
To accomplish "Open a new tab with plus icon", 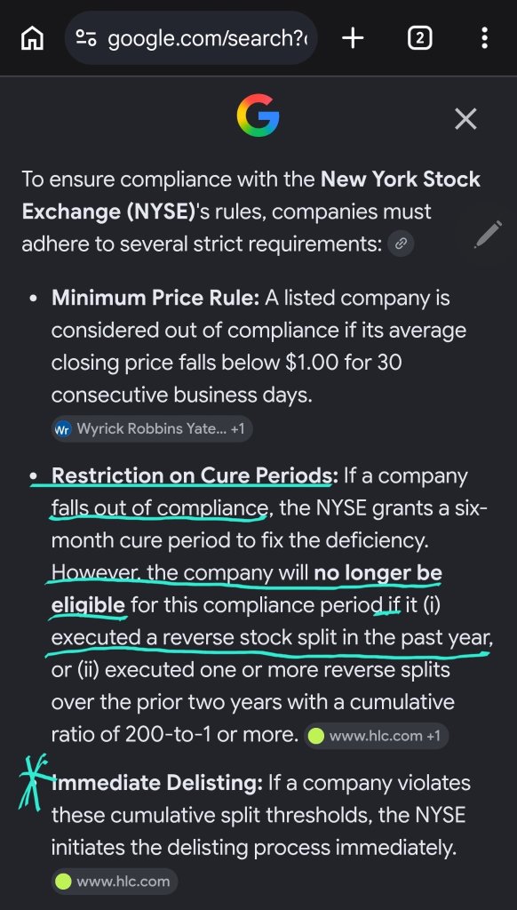I will (353, 38).
